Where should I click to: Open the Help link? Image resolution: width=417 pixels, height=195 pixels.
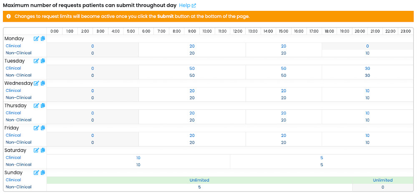pyautogui.click(x=187, y=5)
